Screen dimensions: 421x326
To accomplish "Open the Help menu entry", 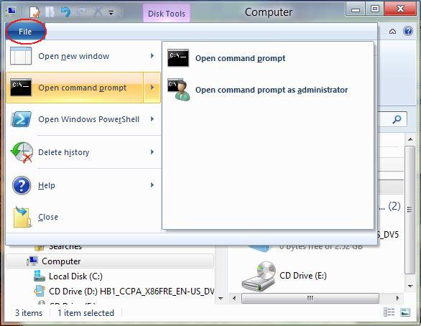I will click(83, 185).
